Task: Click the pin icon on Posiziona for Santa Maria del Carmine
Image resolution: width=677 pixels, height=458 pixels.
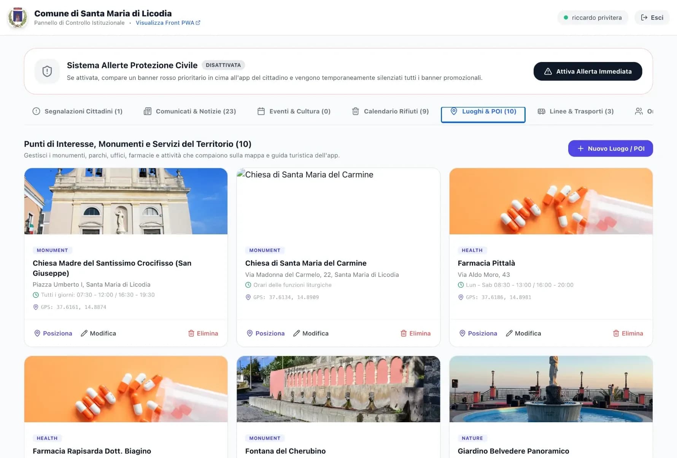Action: coord(250,333)
